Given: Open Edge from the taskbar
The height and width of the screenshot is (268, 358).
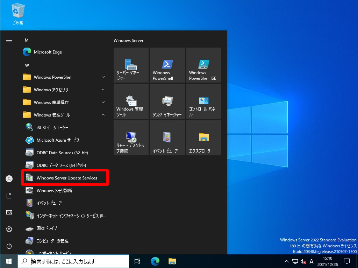Looking at the screenshot, I should pos(155,261).
